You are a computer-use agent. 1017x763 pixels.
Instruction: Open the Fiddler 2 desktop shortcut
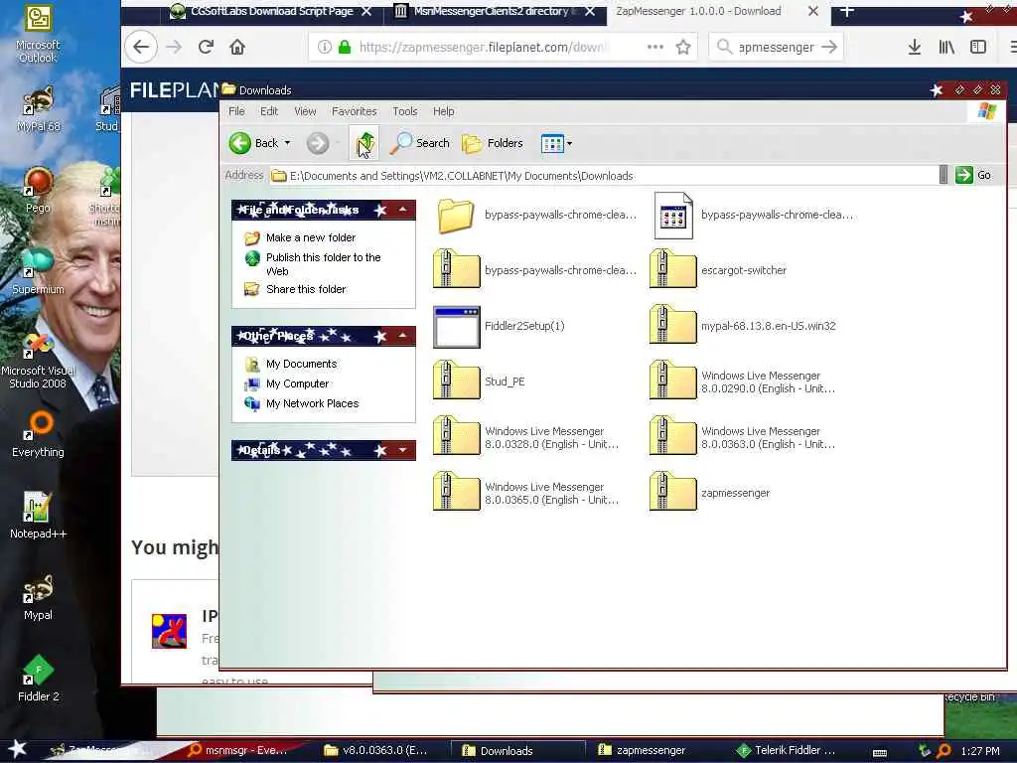(39, 678)
